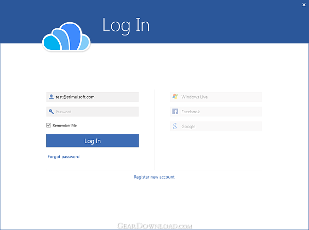This screenshot has height=230, width=309.
Task: Focus the Password input field
Action: pyautogui.click(x=92, y=112)
